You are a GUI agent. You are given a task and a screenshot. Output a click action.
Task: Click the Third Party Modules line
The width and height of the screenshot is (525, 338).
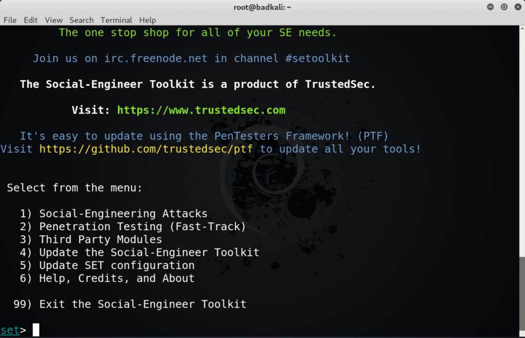pos(91,239)
